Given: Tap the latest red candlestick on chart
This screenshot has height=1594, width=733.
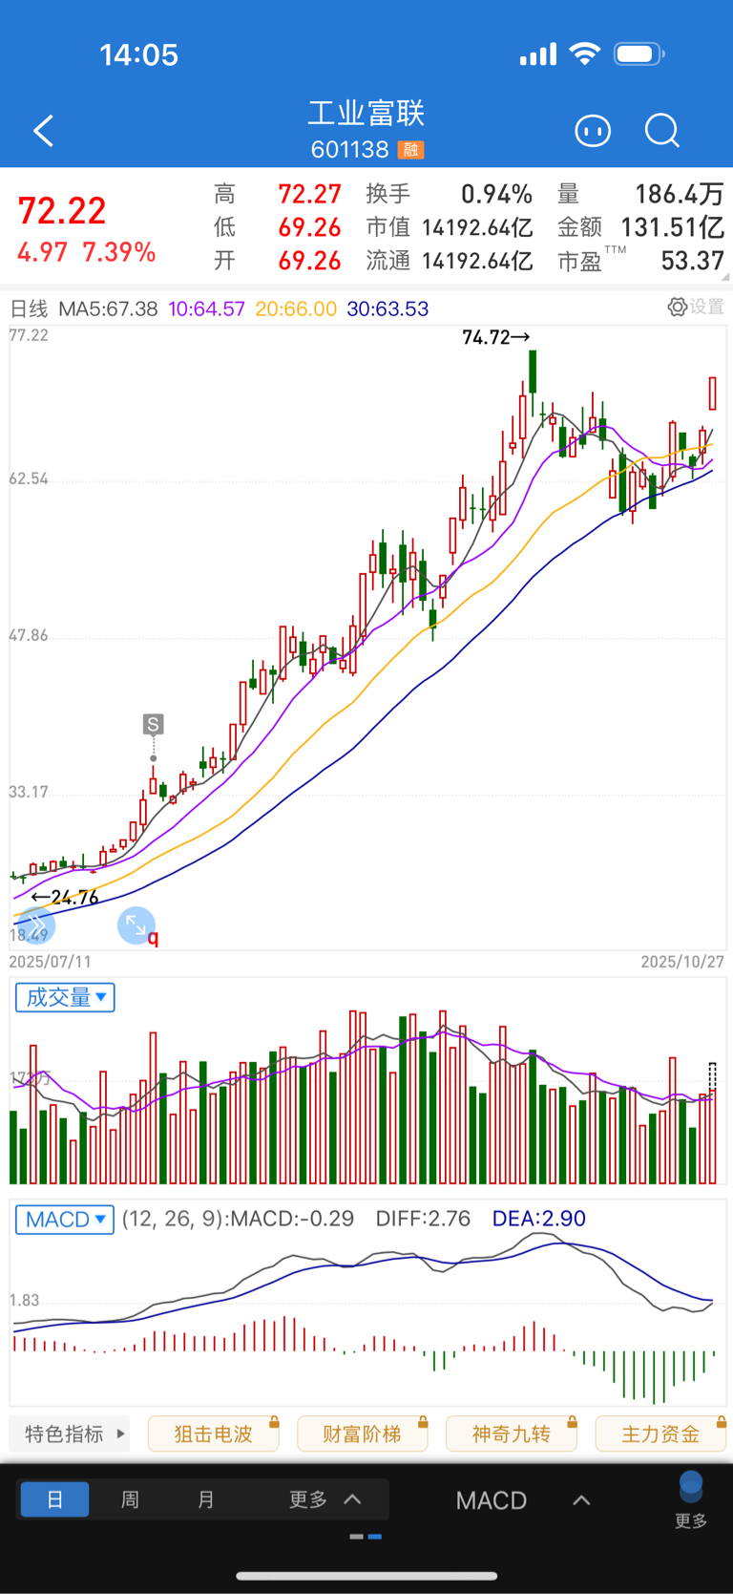Looking at the screenshot, I should point(712,393).
